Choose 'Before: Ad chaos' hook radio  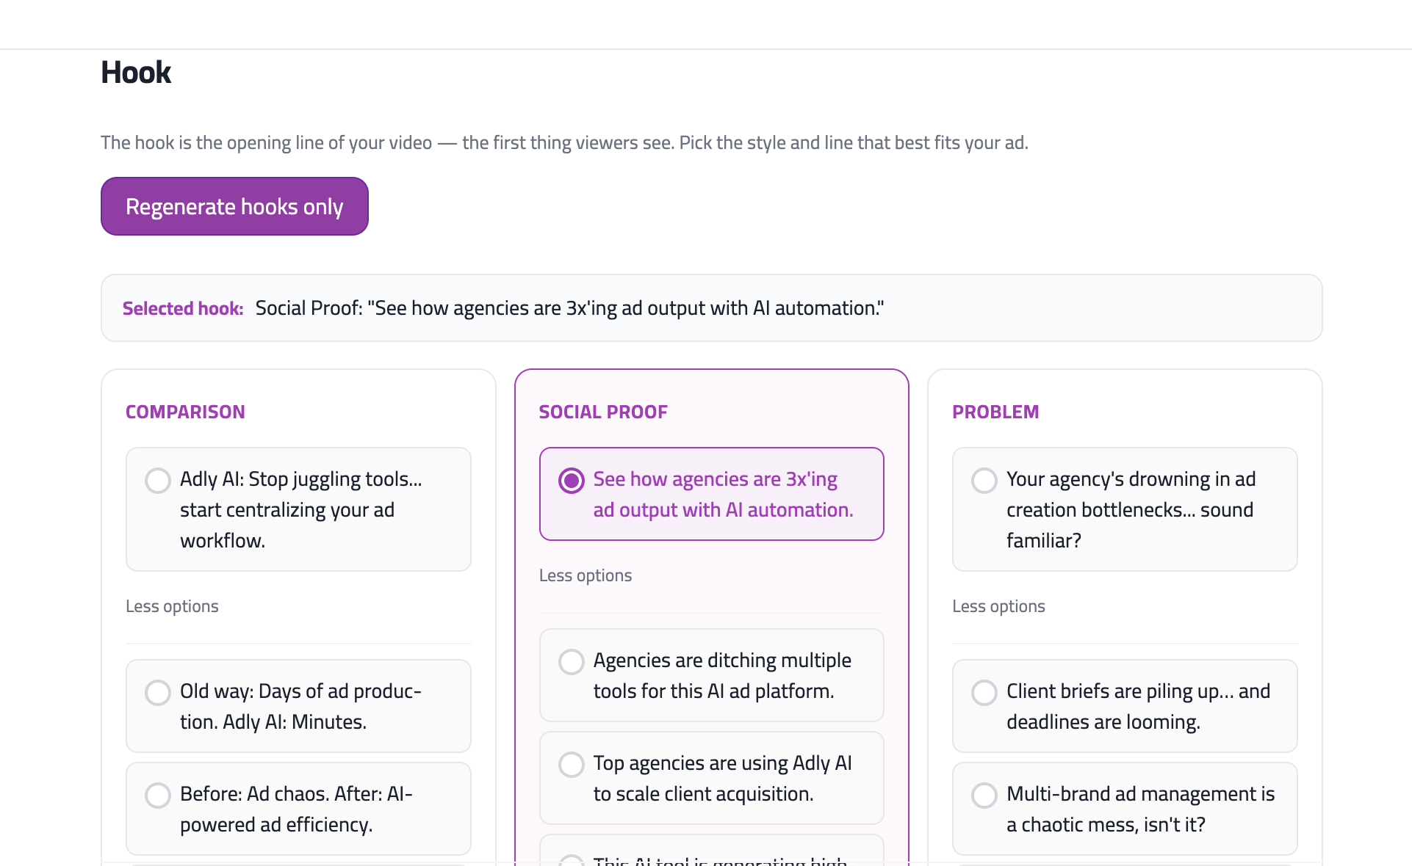tap(158, 795)
